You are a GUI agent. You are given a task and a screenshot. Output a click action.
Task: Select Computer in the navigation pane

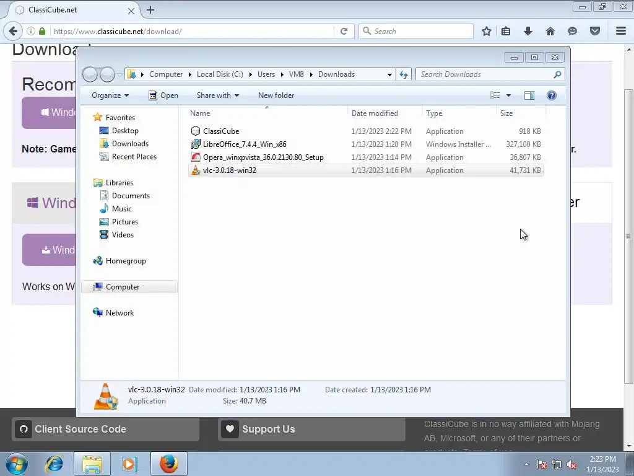coord(129,287)
